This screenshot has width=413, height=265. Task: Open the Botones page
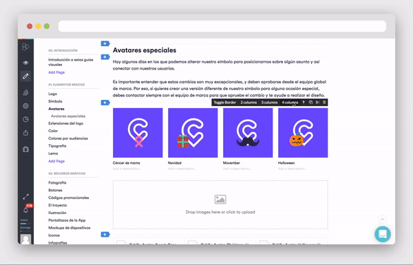[x=55, y=190]
